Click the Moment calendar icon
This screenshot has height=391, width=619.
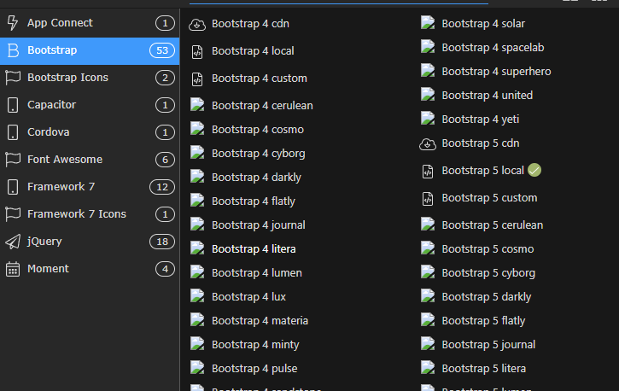[x=13, y=269]
